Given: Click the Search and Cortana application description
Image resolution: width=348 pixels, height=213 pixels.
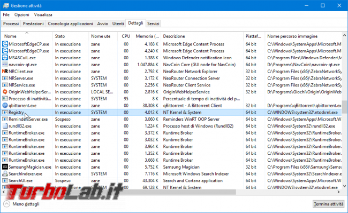Looking at the screenshot, I should coord(193,180).
